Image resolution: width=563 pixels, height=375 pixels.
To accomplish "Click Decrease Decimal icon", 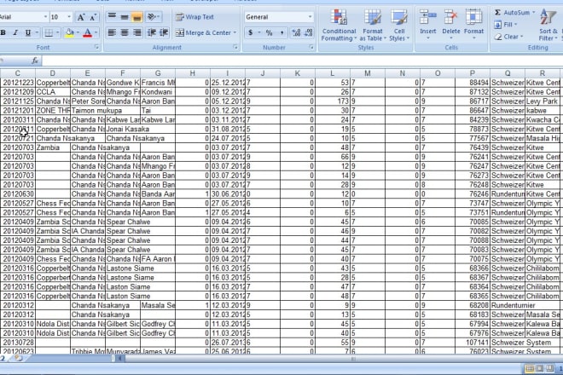I will click(x=308, y=33).
